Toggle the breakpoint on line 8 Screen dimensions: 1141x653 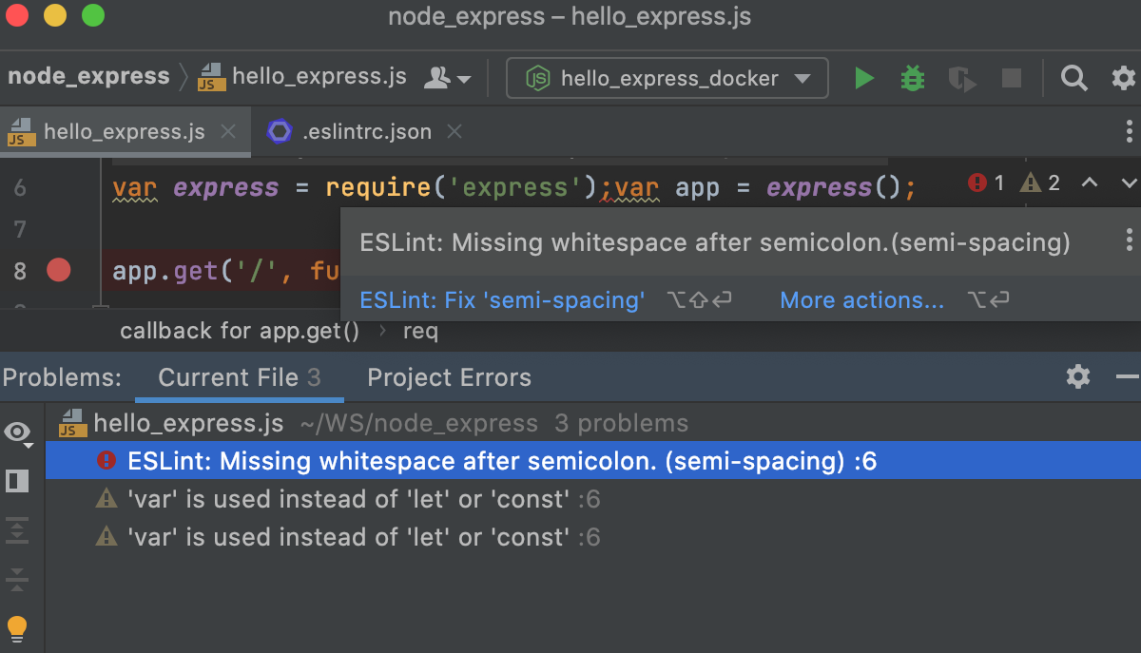[58, 270]
